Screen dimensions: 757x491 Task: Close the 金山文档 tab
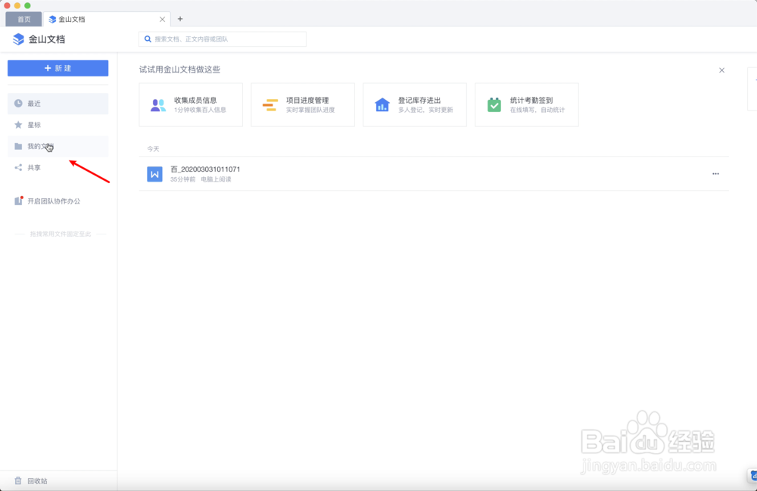point(162,20)
